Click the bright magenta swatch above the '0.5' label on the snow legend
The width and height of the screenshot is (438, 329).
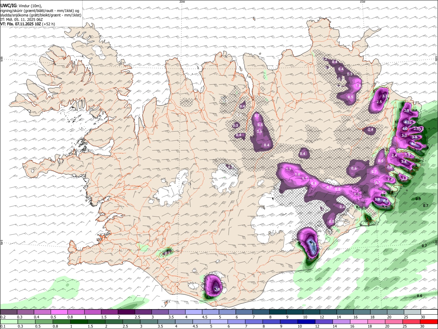59,312
